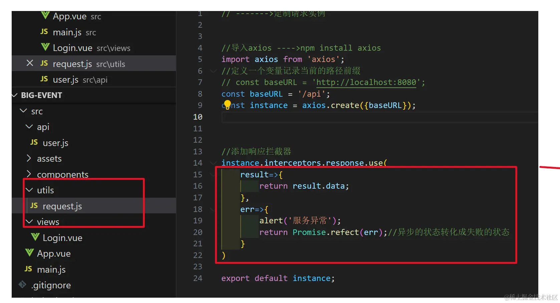Screen dimensions: 560x303
Task: Click "axios.create({baseURL})" on line 9
Action: point(356,105)
